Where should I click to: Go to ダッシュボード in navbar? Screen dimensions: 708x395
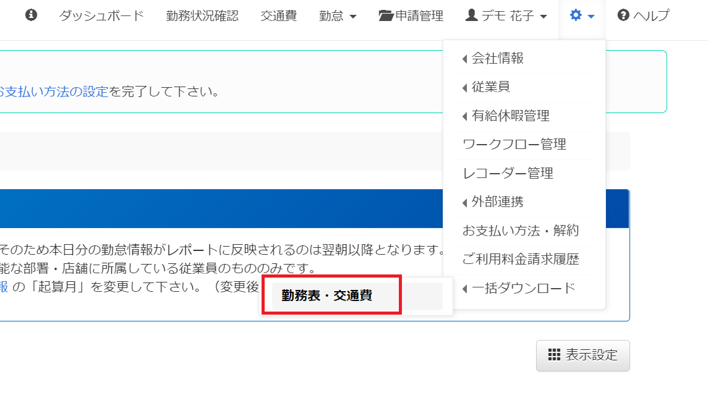(x=101, y=16)
